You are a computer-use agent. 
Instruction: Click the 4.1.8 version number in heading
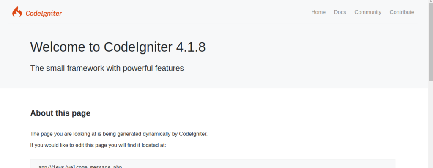click(x=191, y=47)
